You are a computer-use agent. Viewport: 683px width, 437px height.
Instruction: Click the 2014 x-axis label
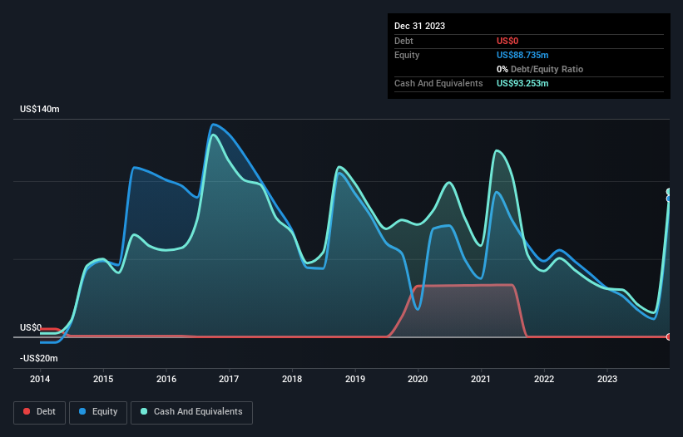pyautogui.click(x=40, y=379)
